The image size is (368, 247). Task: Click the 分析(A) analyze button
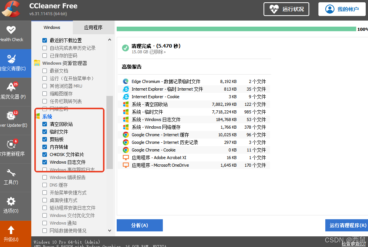(140, 225)
